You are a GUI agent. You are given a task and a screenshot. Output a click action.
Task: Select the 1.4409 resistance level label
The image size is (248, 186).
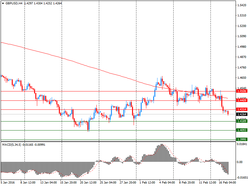[x=241, y=100]
